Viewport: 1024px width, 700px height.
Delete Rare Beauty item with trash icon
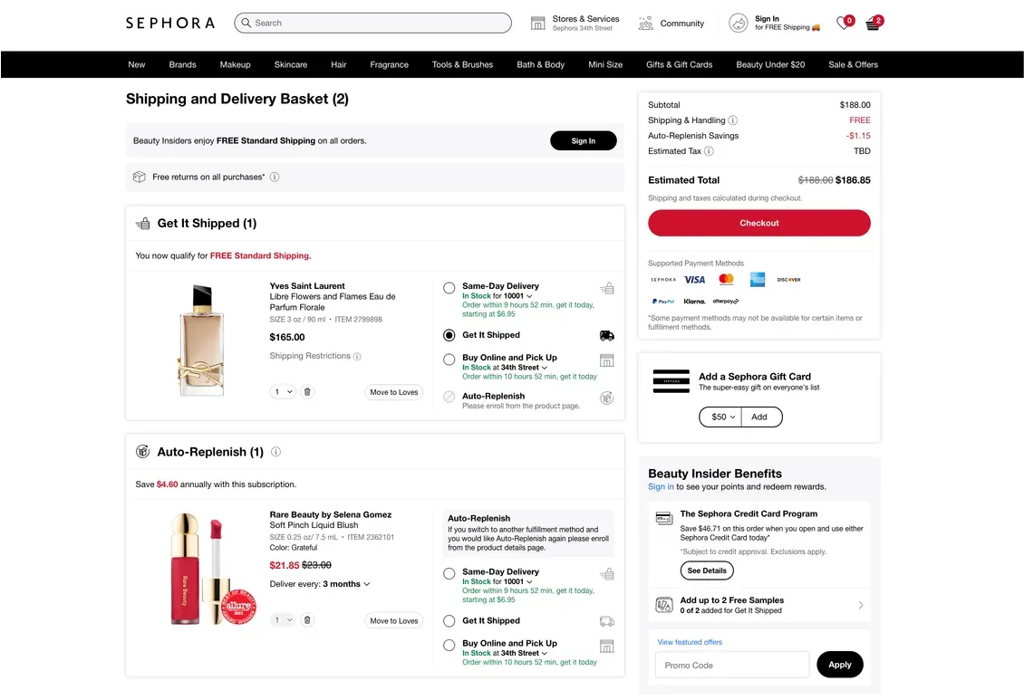coord(307,619)
